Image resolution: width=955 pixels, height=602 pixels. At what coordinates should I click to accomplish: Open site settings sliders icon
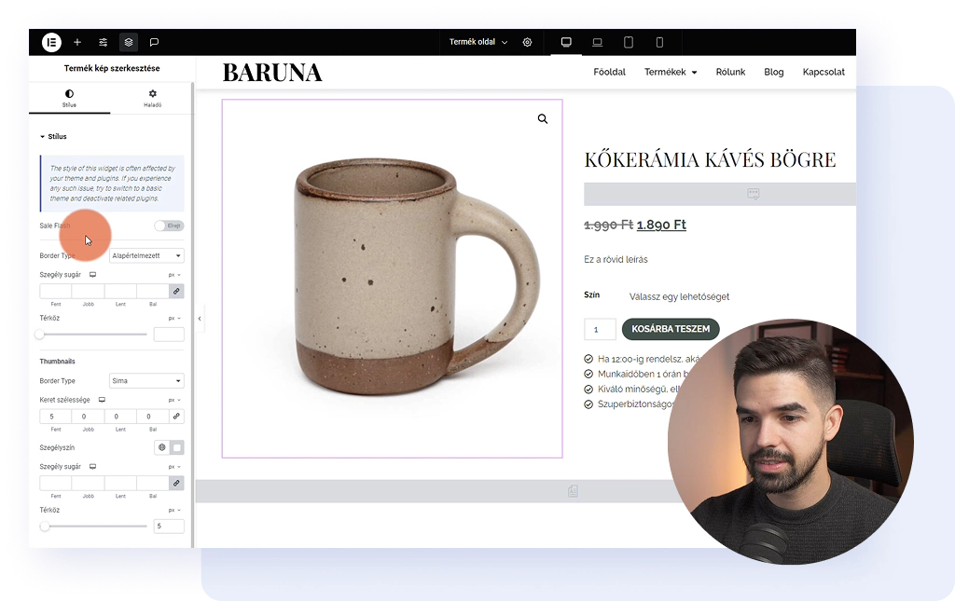click(x=104, y=42)
